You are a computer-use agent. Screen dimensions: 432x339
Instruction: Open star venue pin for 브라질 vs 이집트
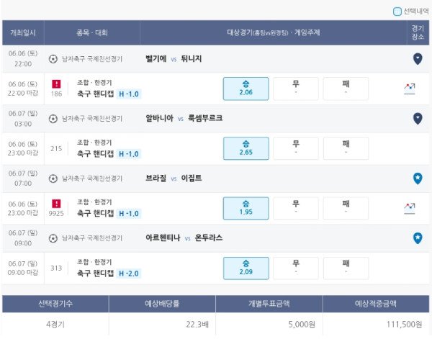(418, 178)
